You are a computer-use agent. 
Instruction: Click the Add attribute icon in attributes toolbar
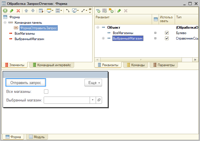(98, 11)
